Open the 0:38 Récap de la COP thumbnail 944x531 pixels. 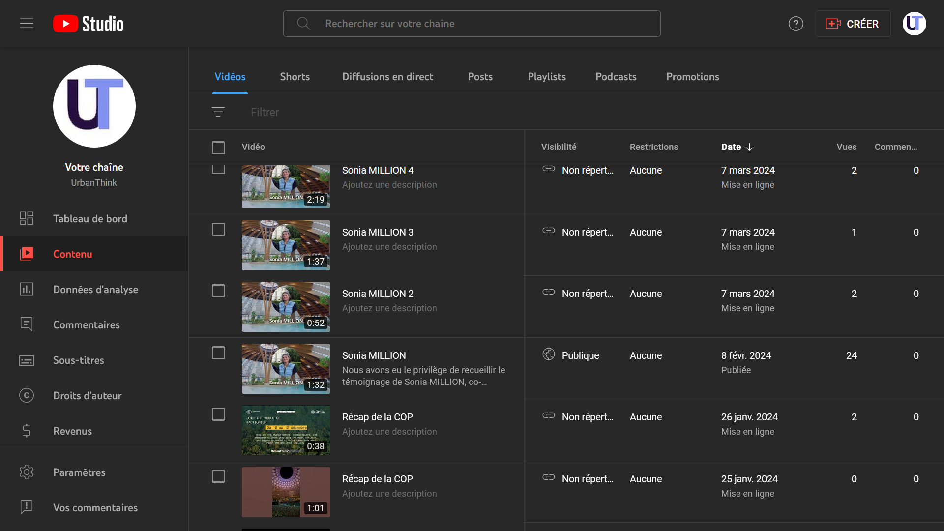click(286, 430)
